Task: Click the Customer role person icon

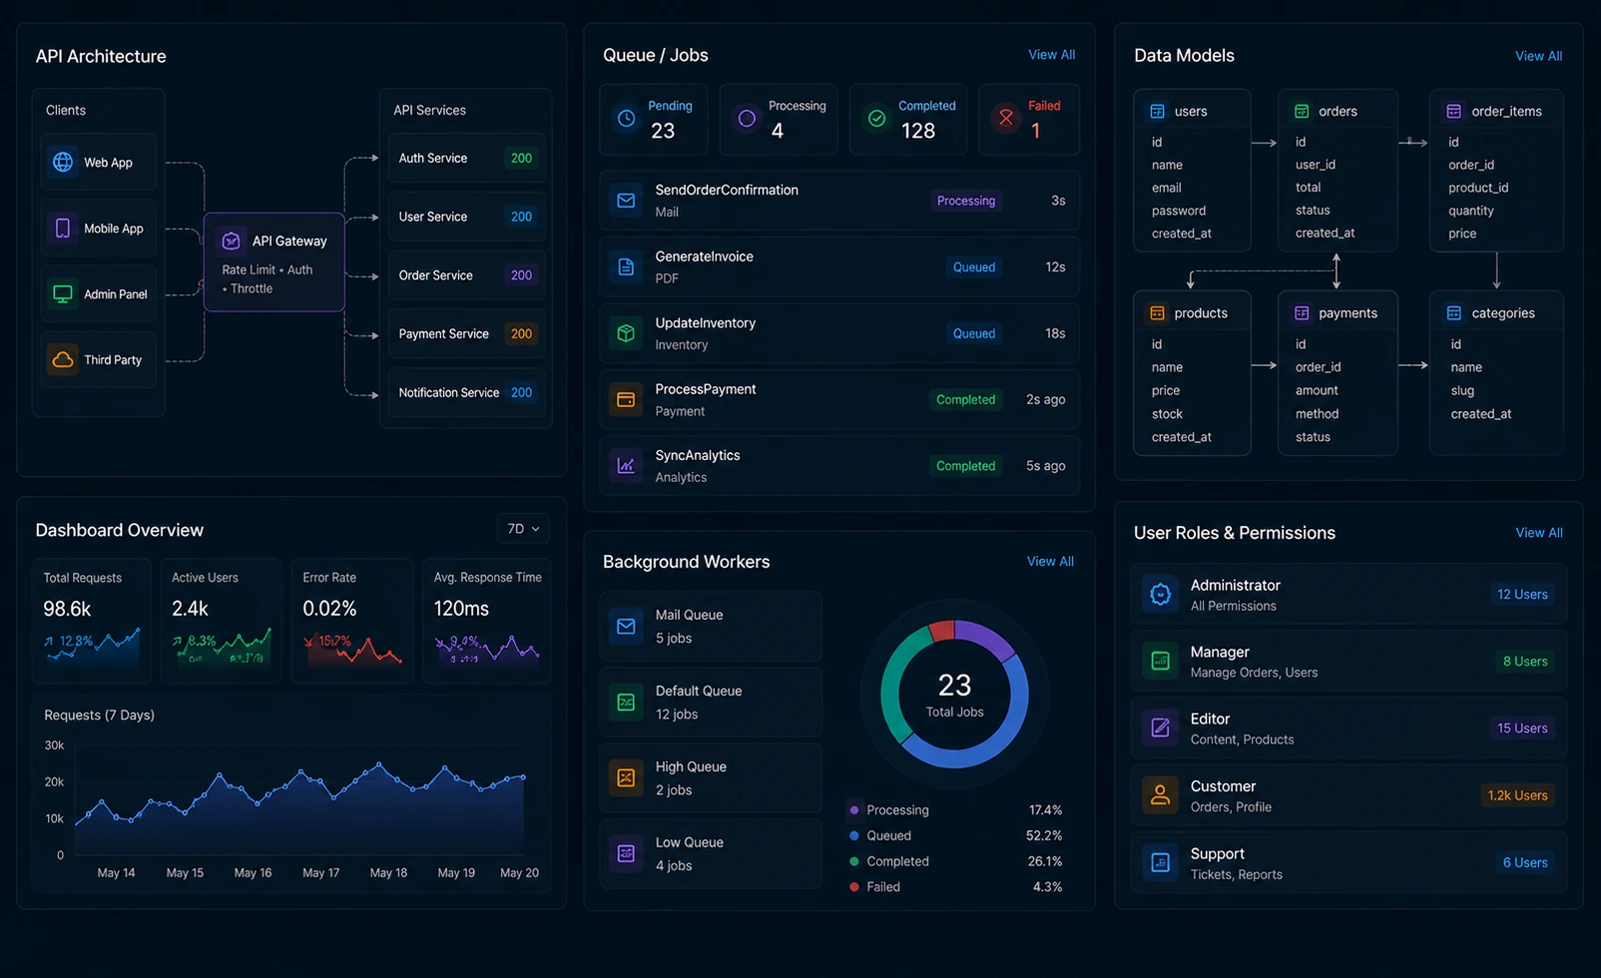Action: pyautogui.click(x=1160, y=795)
